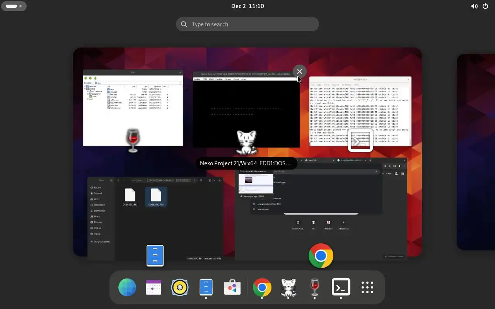
Task: Click Chrome logo badge on browser window preview
Action: tap(321, 256)
